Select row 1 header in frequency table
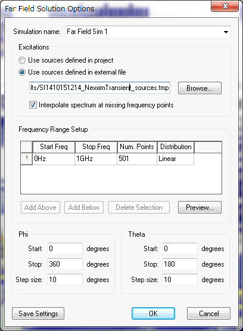The width and height of the screenshot is (243, 331). (27, 159)
